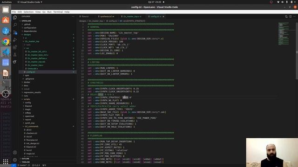Screen dimensions: 298x167
Task: Open the Terminal menu
Action: coord(58,12)
